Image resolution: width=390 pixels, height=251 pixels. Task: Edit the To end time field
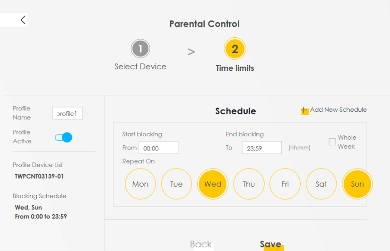(x=262, y=148)
